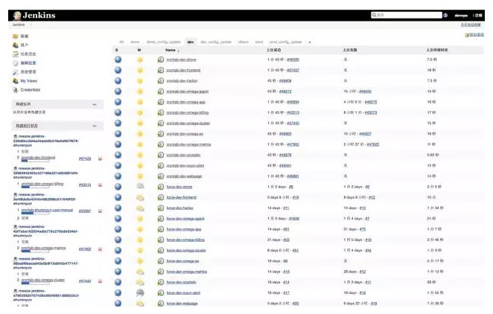
Task: Open the force-dev-frontend job
Action: (x=182, y=197)
